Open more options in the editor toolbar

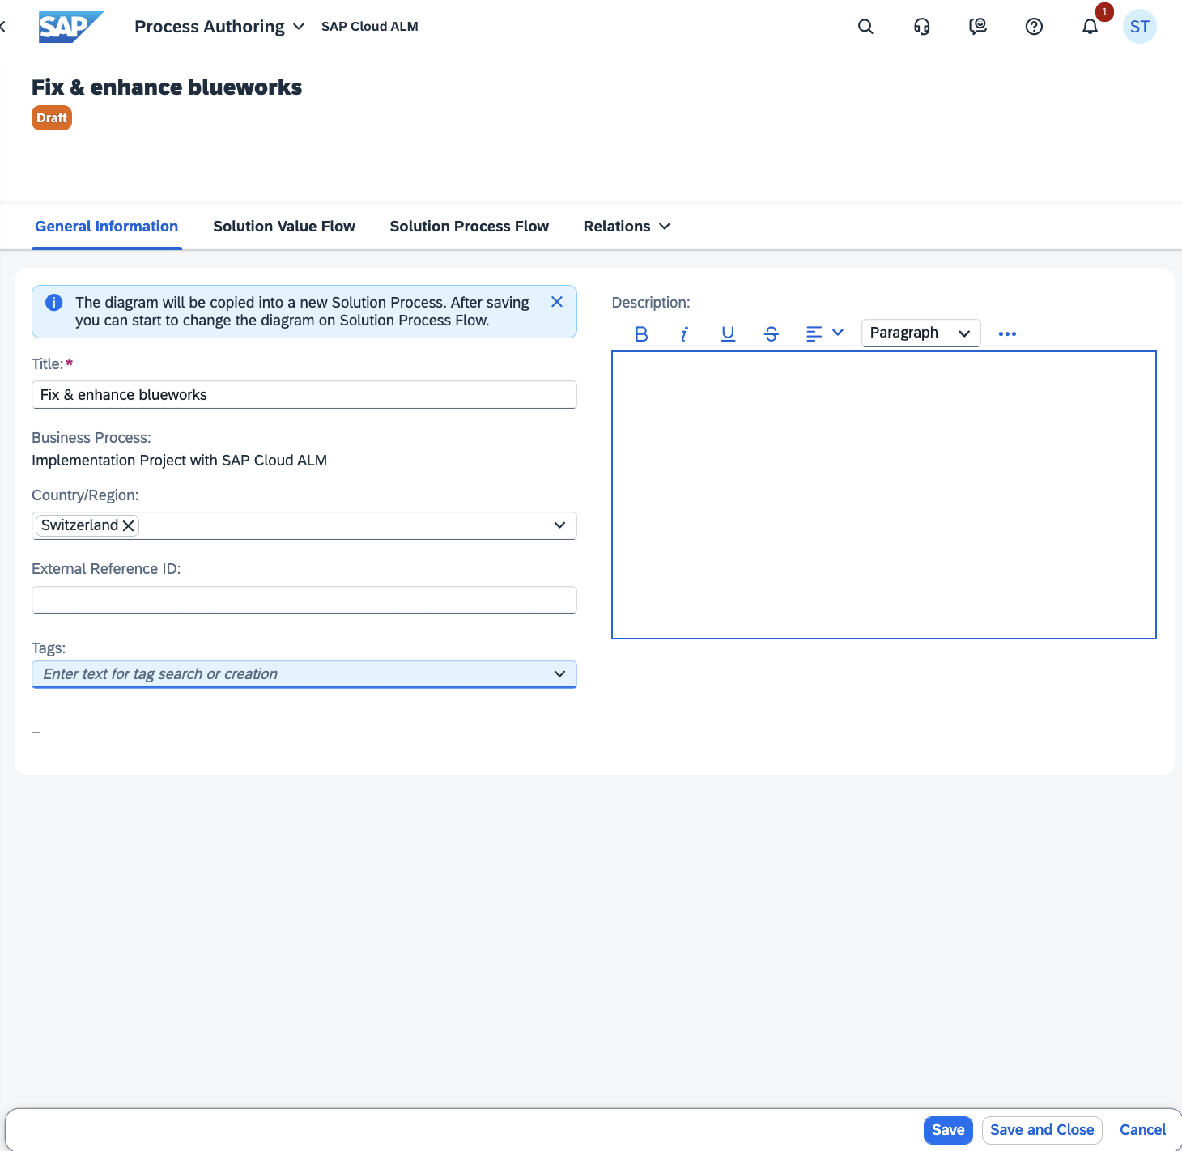point(1007,333)
